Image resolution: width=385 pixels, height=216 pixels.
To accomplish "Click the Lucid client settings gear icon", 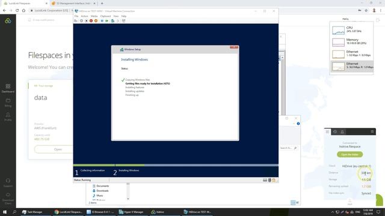I will click(x=335, y=132).
